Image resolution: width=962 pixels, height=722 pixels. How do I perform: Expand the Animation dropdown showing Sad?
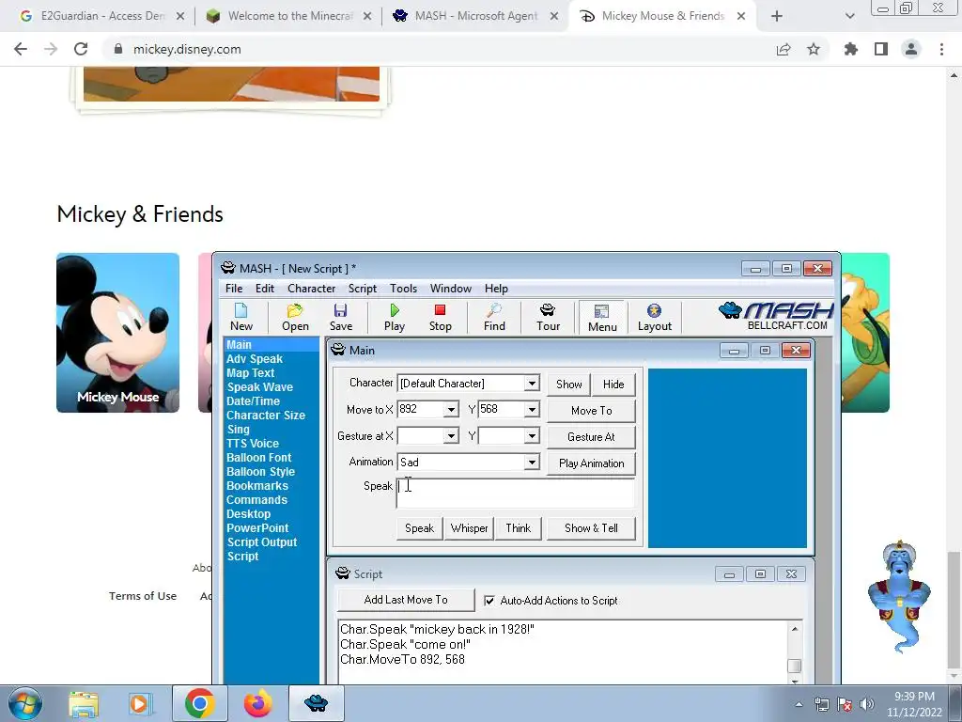[532, 462]
